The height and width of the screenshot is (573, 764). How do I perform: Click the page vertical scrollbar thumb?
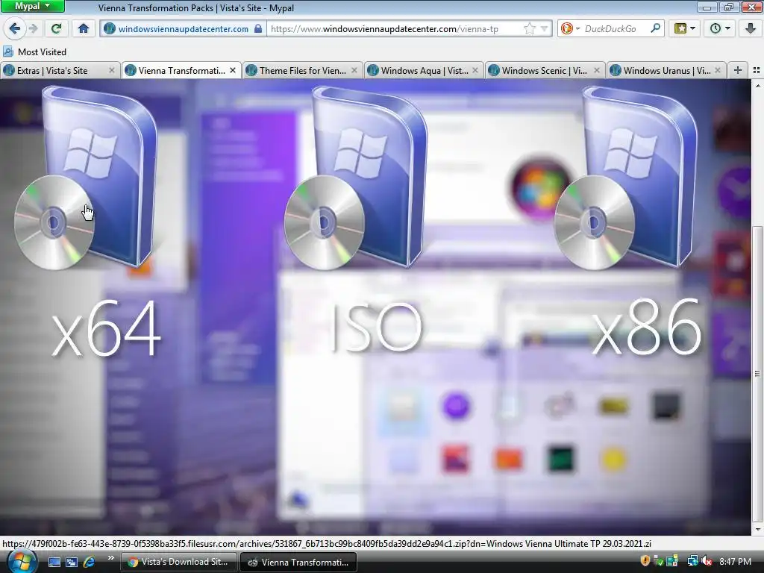point(757,375)
